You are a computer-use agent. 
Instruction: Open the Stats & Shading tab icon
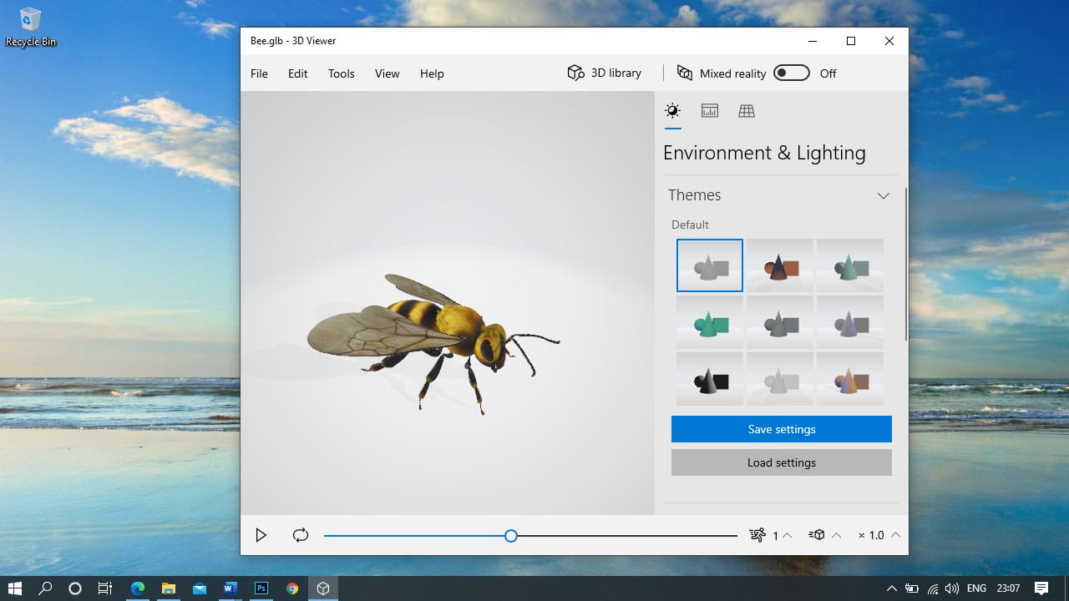(710, 111)
